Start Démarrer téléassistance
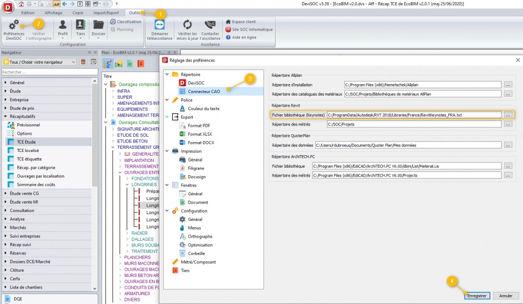This screenshot has height=304, width=523. pyautogui.click(x=160, y=29)
